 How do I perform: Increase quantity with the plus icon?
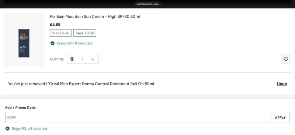93,59
